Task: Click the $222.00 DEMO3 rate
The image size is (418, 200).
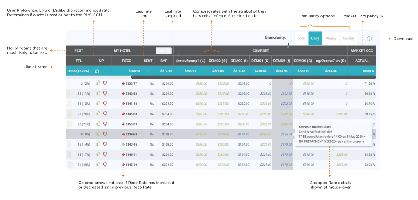Action: (244, 104)
